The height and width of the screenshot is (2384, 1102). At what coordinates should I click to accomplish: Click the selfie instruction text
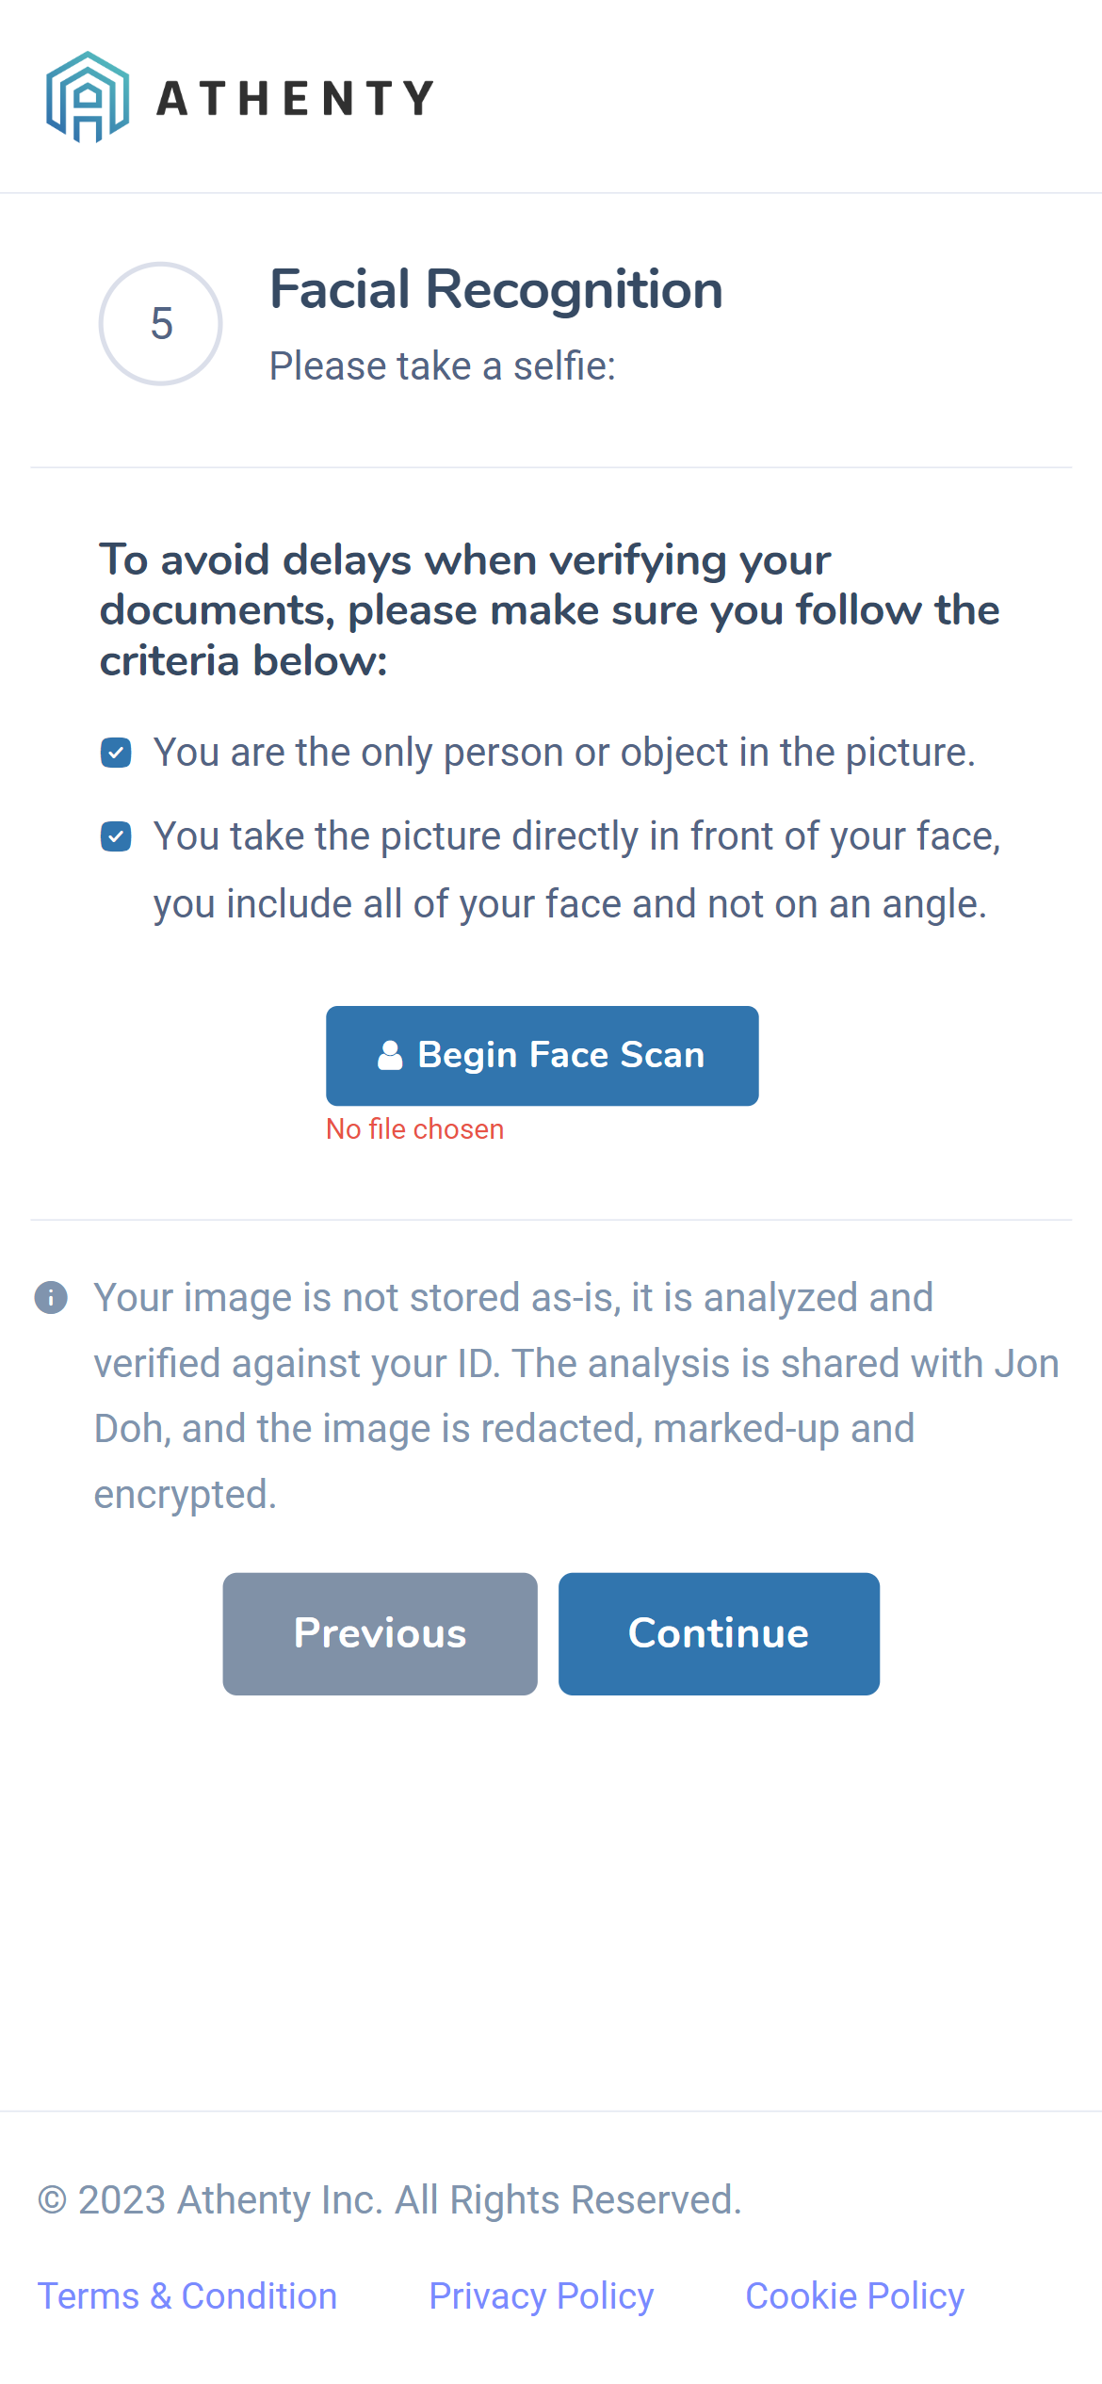coord(442,365)
